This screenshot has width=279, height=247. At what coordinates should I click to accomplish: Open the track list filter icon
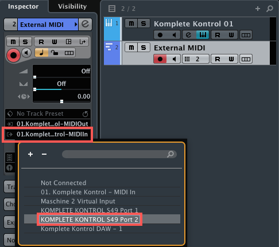[112, 9]
